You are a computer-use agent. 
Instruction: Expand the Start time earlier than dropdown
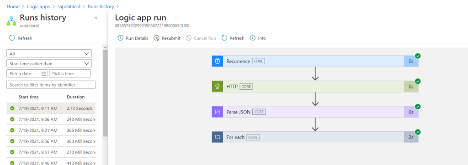tap(49, 63)
